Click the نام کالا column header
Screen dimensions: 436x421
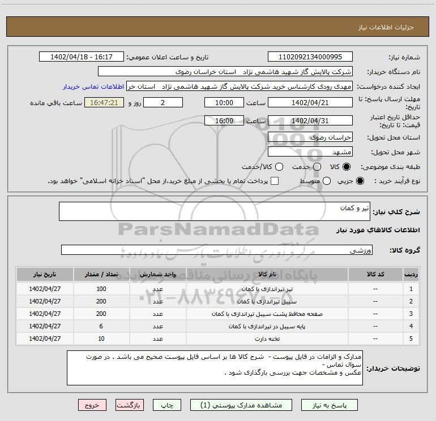click(267, 275)
